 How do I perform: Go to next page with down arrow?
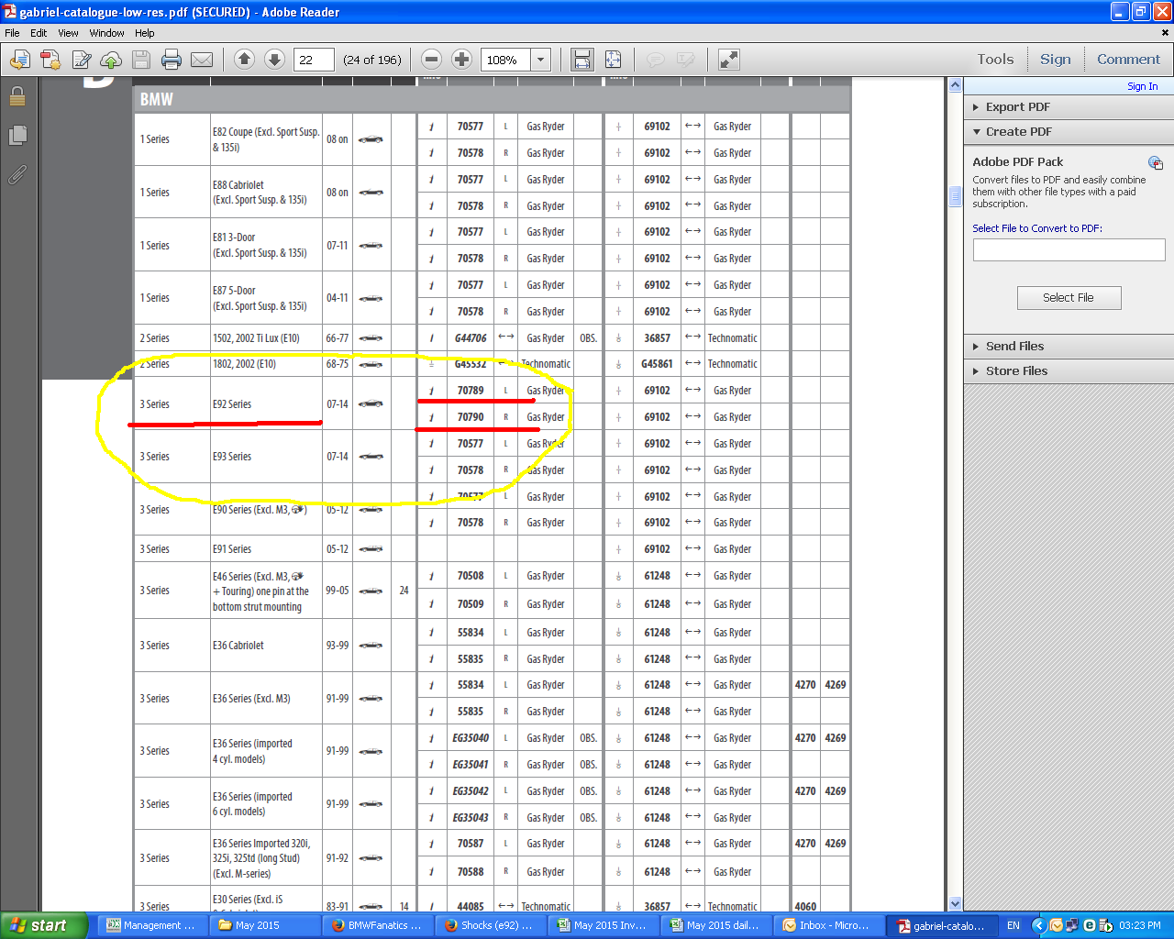(274, 60)
